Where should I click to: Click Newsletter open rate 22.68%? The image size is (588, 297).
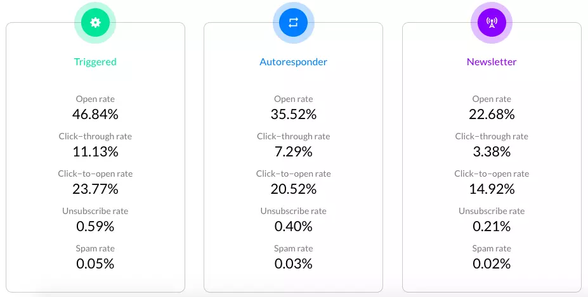[492, 114]
